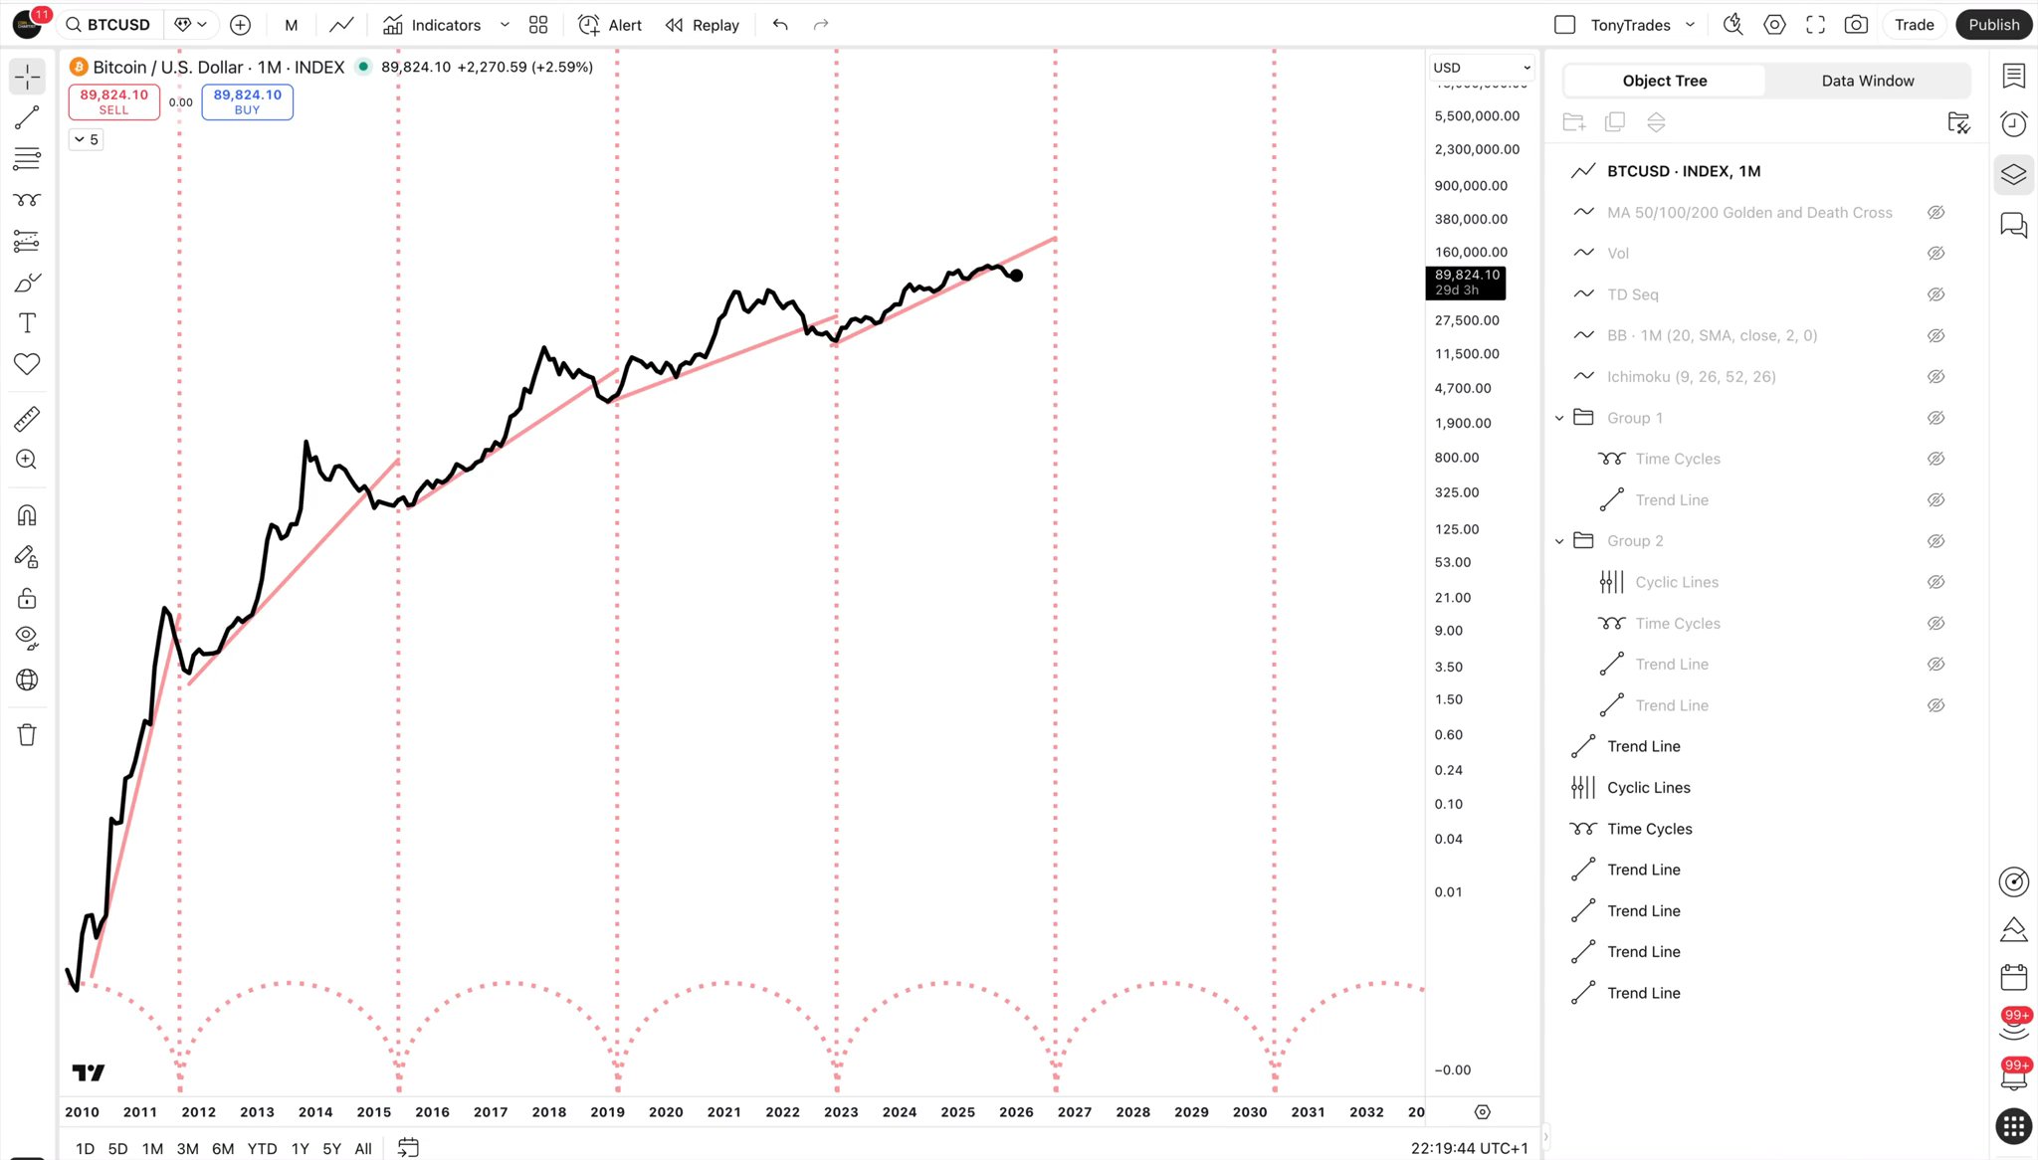Viewport: 2038px width, 1160px height.
Task: Open the Trade panel button
Action: (x=1914, y=25)
